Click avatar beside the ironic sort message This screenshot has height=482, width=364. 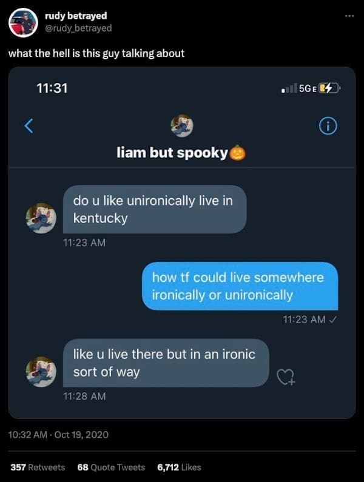pyautogui.click(x=41, y=371)
